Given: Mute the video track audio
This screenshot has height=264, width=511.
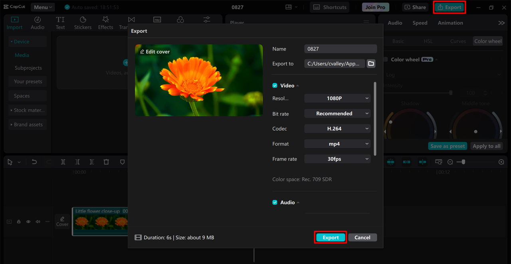Looking at the screenshot, I should click(38, 222).
